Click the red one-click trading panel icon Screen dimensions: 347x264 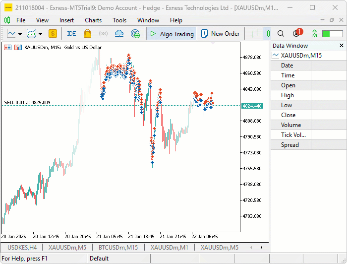[7, 48]
